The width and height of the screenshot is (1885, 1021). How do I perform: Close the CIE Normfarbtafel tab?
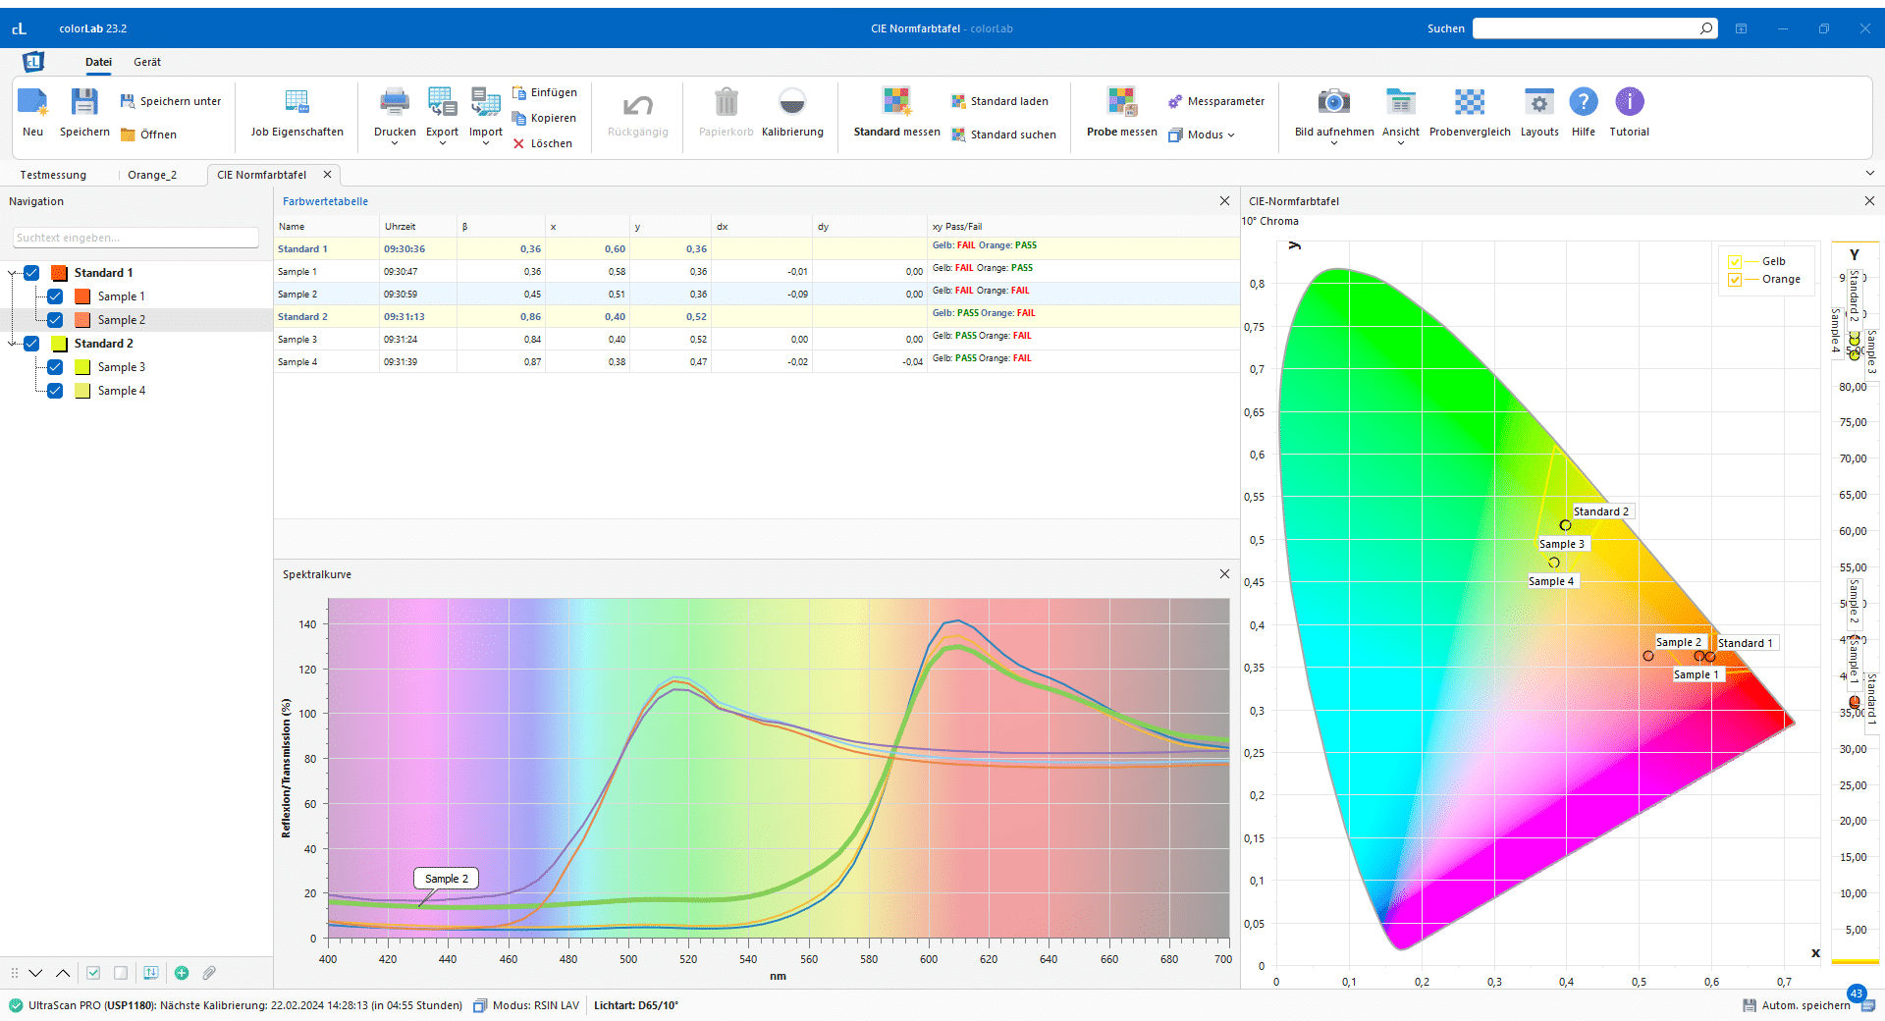(x=328, y=175)
